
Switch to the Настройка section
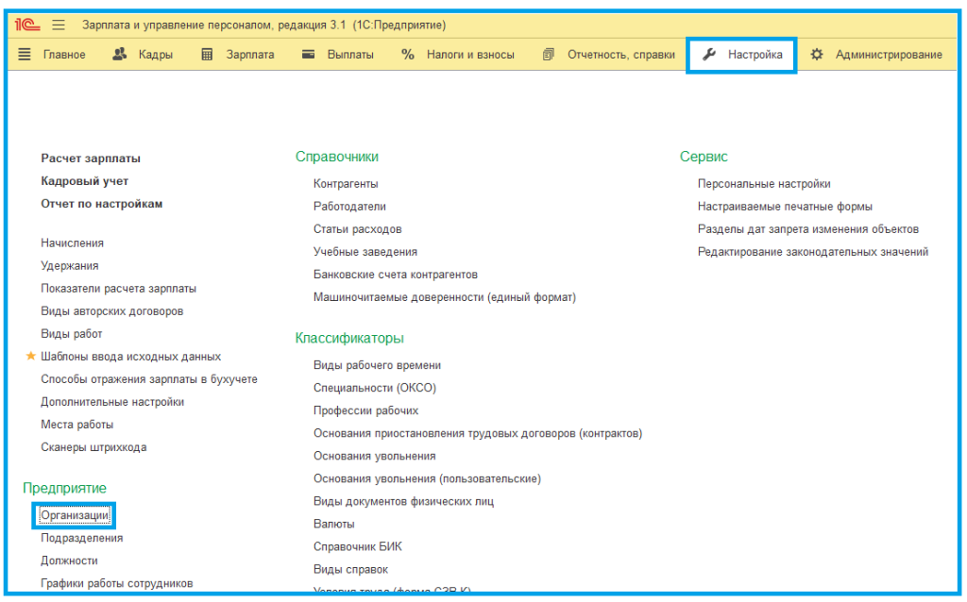pyautogui.click(x=742, y=55)
